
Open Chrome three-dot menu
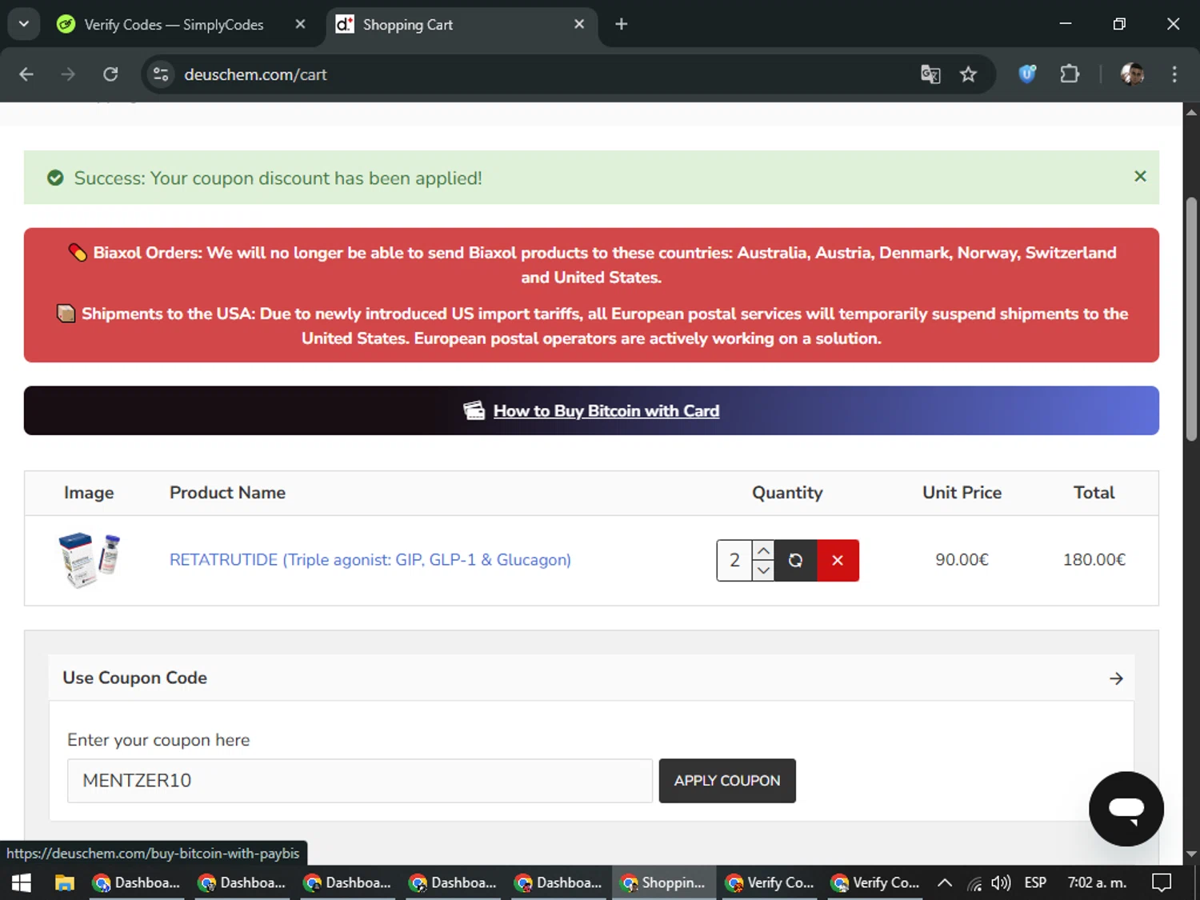click(x=1174, y=74)
